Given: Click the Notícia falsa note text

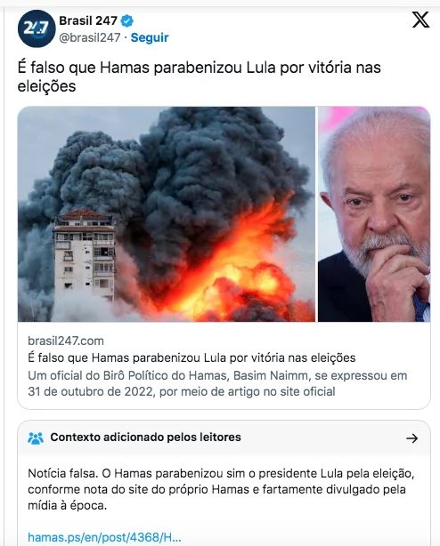Looking at the screenshot, I should pos(221,489).
